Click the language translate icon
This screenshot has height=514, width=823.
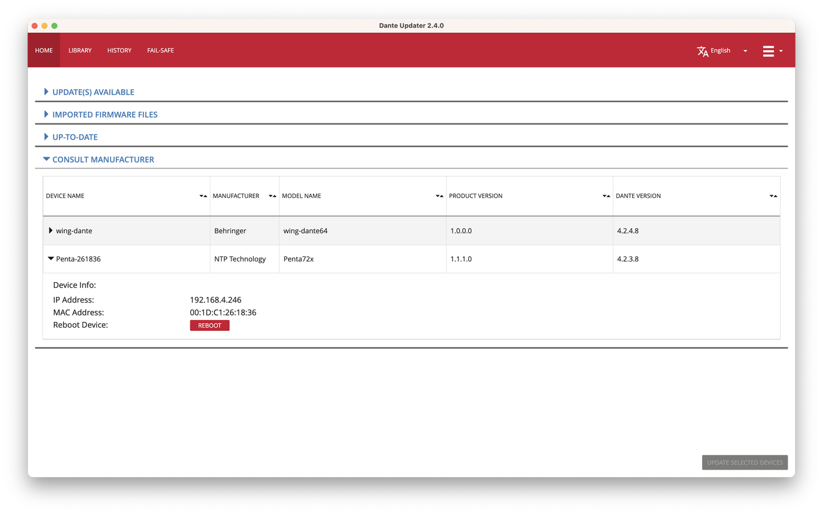tap(702, 51)
